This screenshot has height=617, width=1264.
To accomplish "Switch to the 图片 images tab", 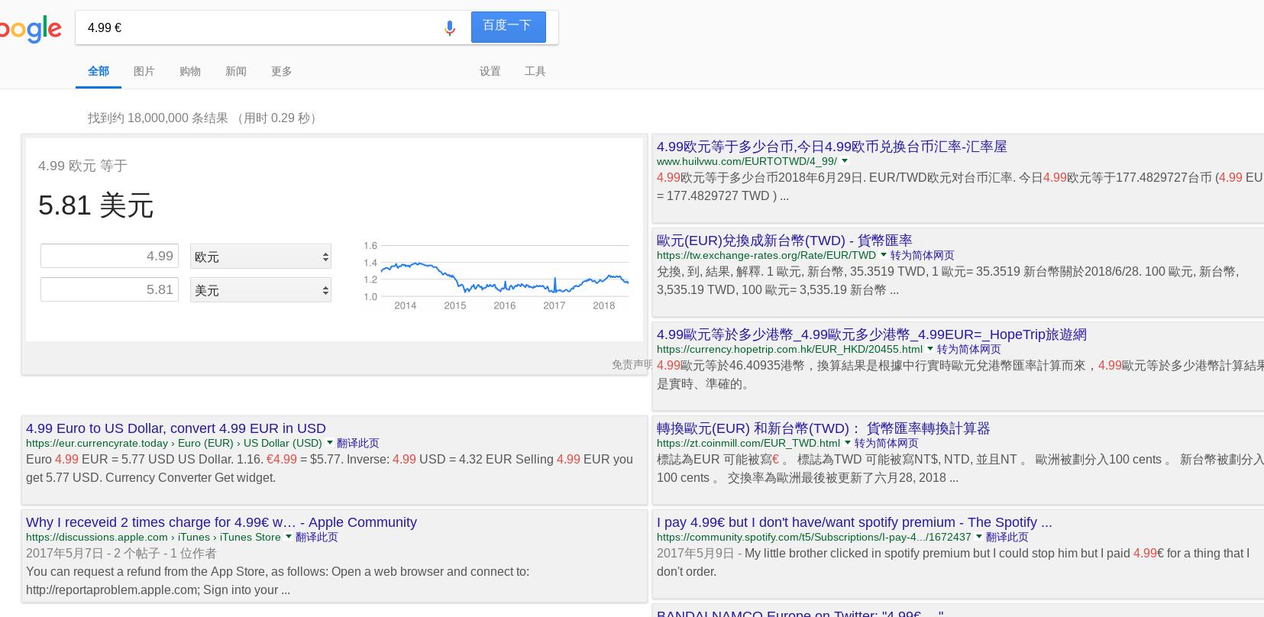I will pyautogui.click(x=144, y=71).
